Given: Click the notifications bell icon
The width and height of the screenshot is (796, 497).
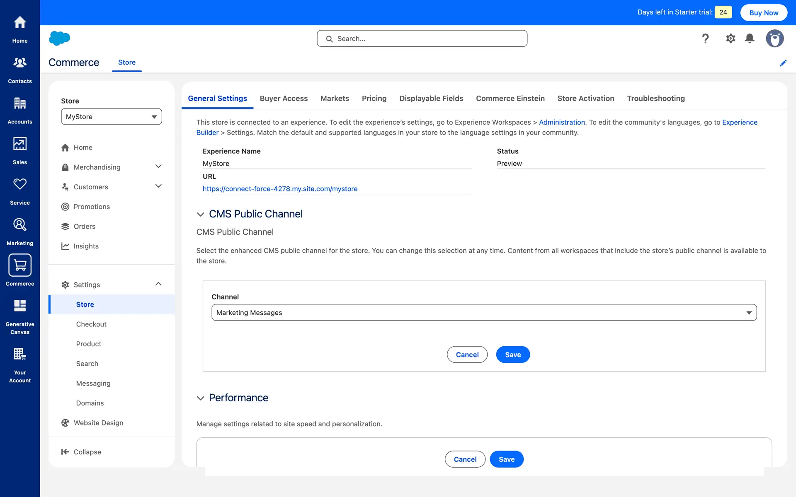Looking at the screenshot, I should coord(750,39).
